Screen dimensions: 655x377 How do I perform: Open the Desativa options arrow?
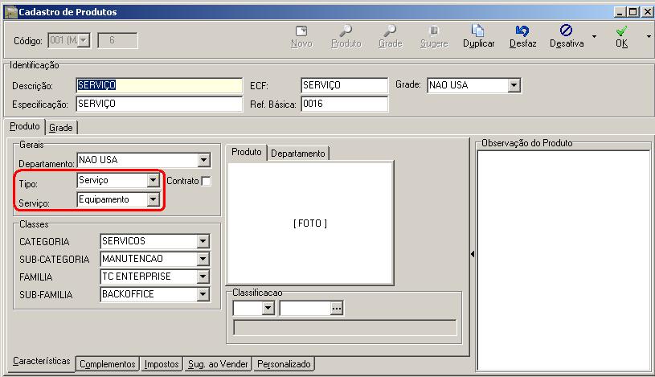pyautogui.click(x=594, y=37)
